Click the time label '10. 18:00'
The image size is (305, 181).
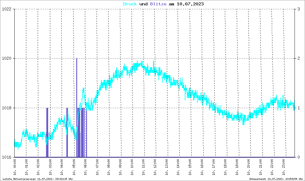(x=225, y=167)
